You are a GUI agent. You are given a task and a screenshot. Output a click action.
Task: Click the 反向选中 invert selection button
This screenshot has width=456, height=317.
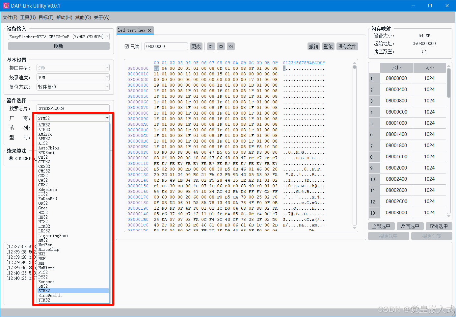click(410, 226)
